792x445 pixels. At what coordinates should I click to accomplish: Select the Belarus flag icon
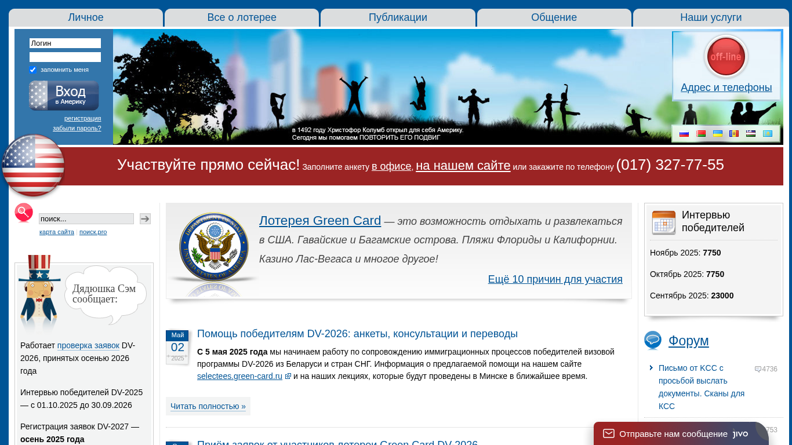(701, 134)
